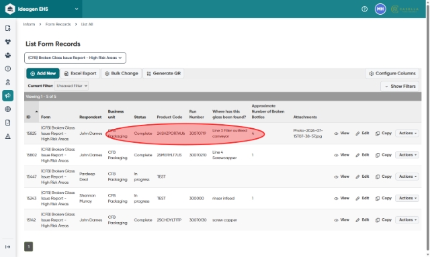Sort by the Status column header
This screenshot has width=430, height=257.
(x=140, y=117)
